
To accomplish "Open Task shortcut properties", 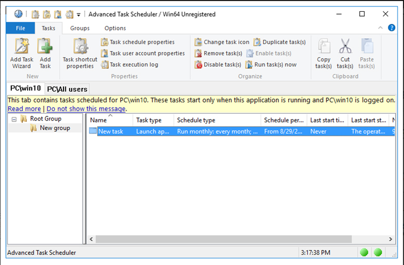I will point(80,53).
